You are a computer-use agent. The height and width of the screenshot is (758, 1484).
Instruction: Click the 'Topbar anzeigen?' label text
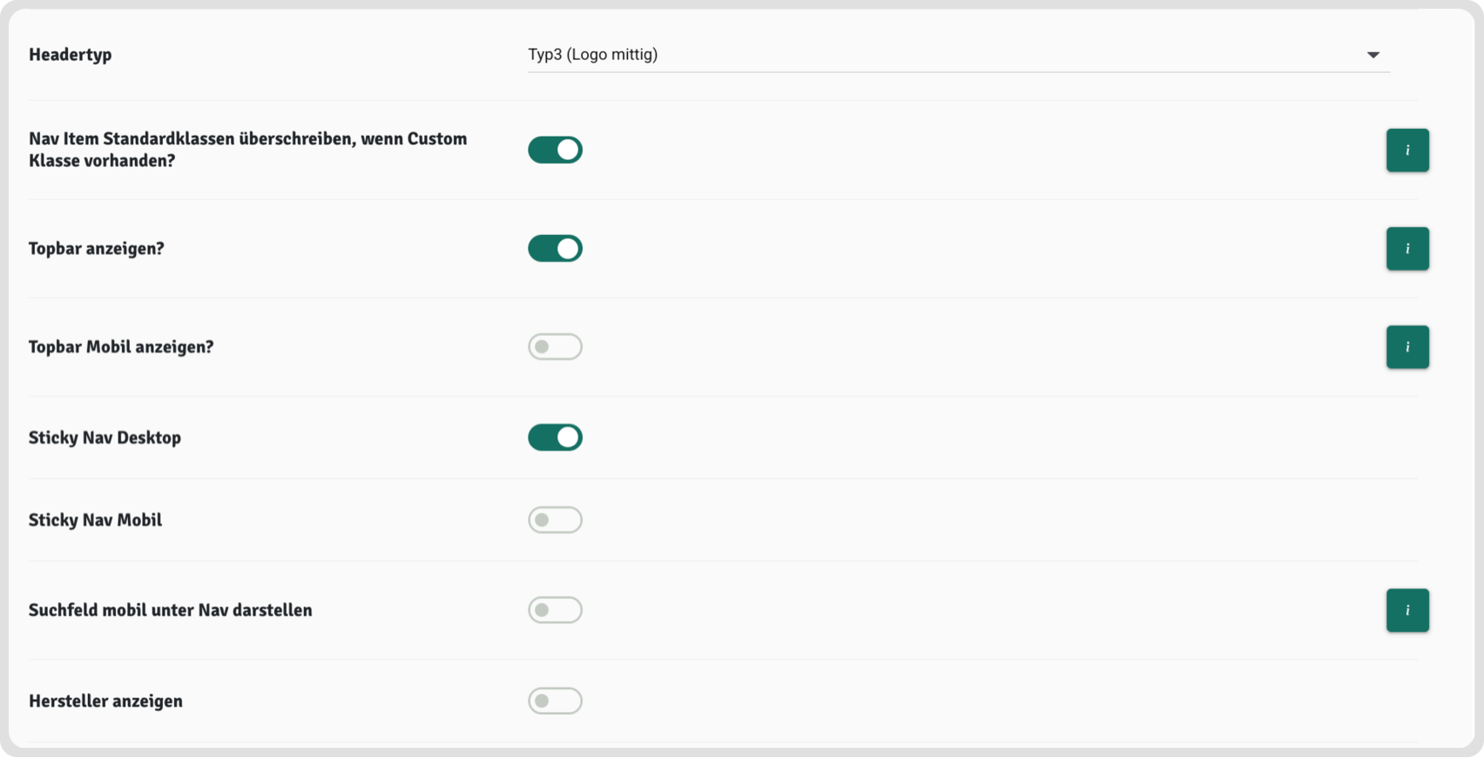[x=96, y=249]
